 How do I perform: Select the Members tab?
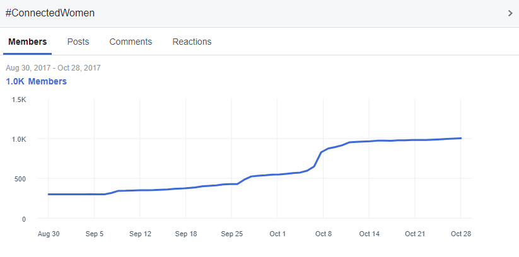coord(28,42)
